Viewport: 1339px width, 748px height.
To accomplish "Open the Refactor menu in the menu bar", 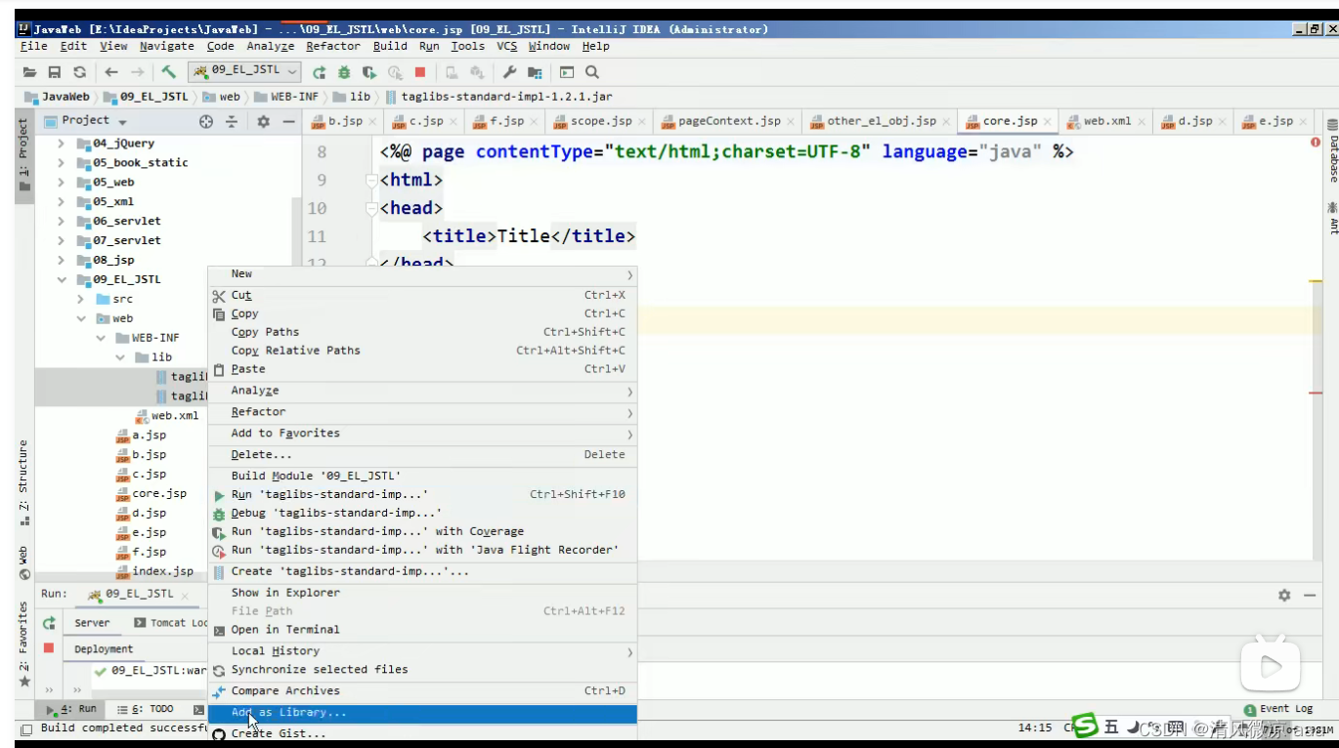I will coord(332,47).
